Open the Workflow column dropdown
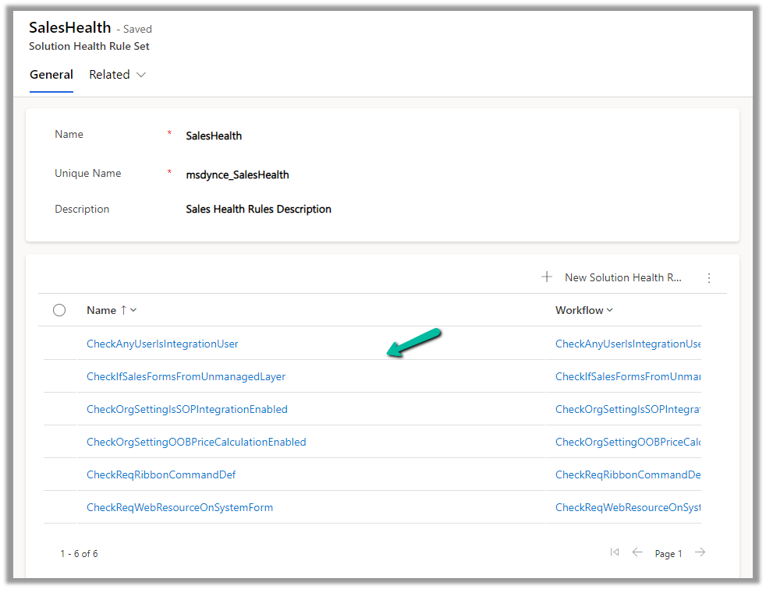This screenshot has width=766, height=589. 609,310
